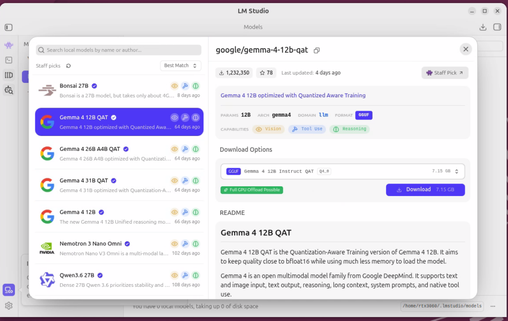The width and height of the screenshot is (508, 321).
Task: Open the three-dot menu next to models path
Action: (493, 306)
